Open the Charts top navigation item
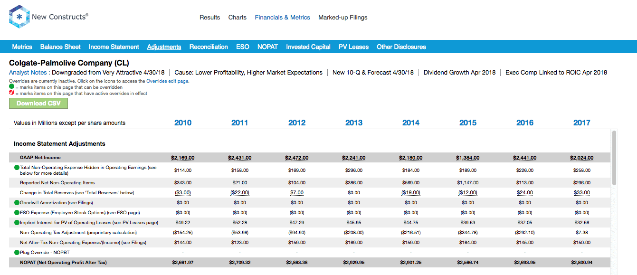The image size is (637, 275). pos(237,18)
